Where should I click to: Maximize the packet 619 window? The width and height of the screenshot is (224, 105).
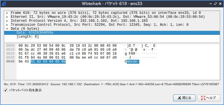tap(215, 4)
